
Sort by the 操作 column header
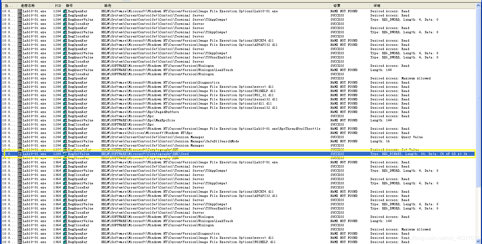[x=82, y=5]
